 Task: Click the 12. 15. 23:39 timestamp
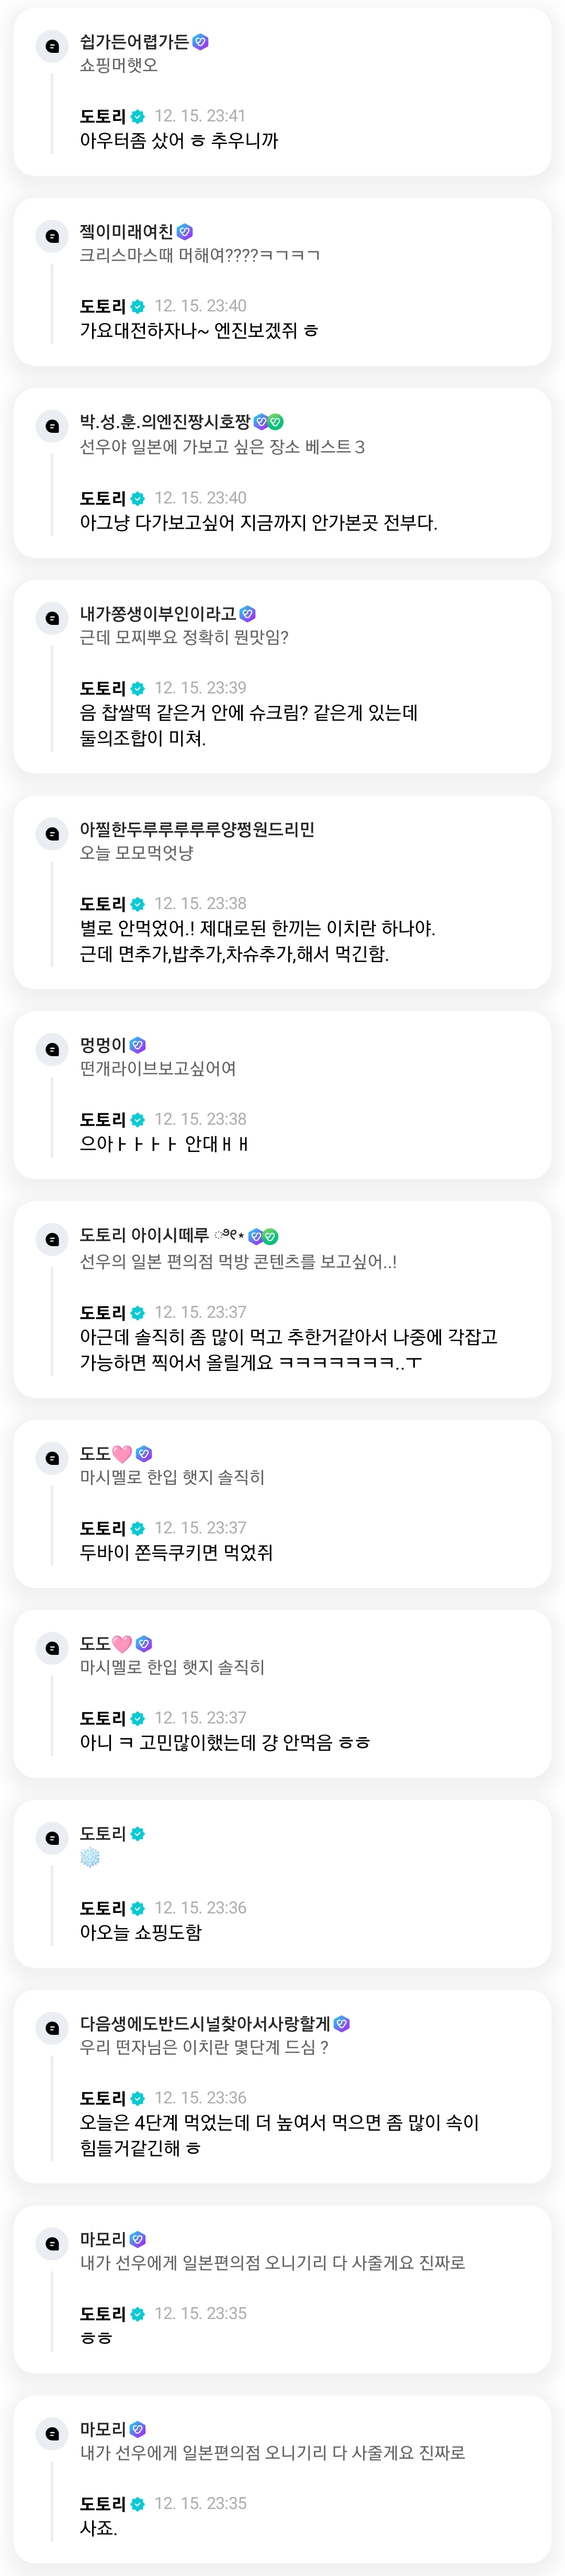point(200,688)
